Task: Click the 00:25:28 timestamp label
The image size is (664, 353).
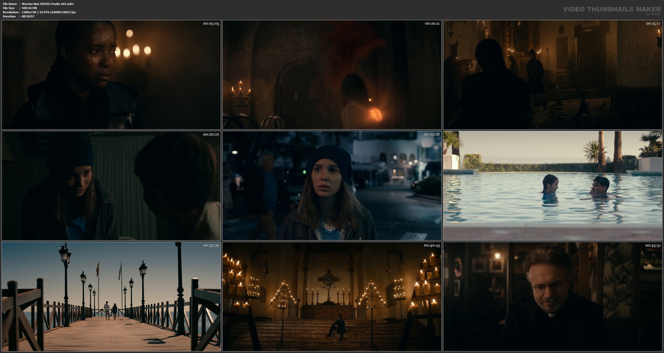Action: click(432, 135)
